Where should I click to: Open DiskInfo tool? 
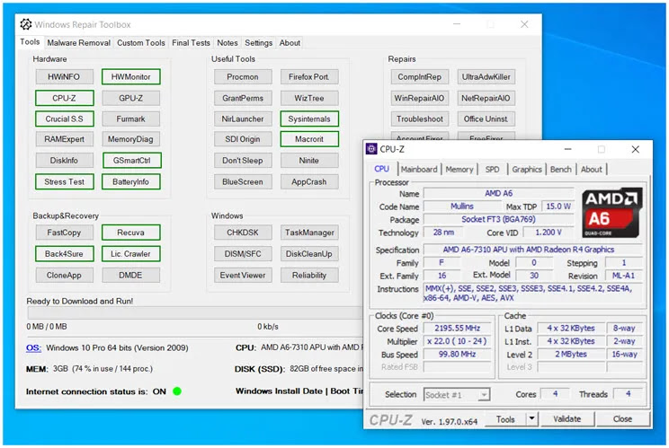point(64,161)
